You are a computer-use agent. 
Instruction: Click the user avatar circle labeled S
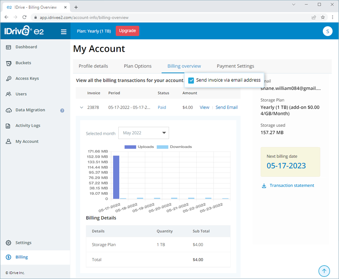click(x=328, y=31)
